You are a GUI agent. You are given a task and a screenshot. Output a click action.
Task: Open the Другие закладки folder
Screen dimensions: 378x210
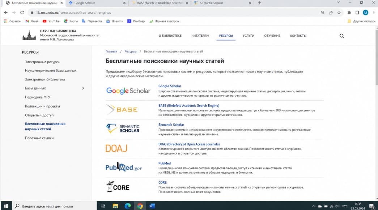click(361, 21)
